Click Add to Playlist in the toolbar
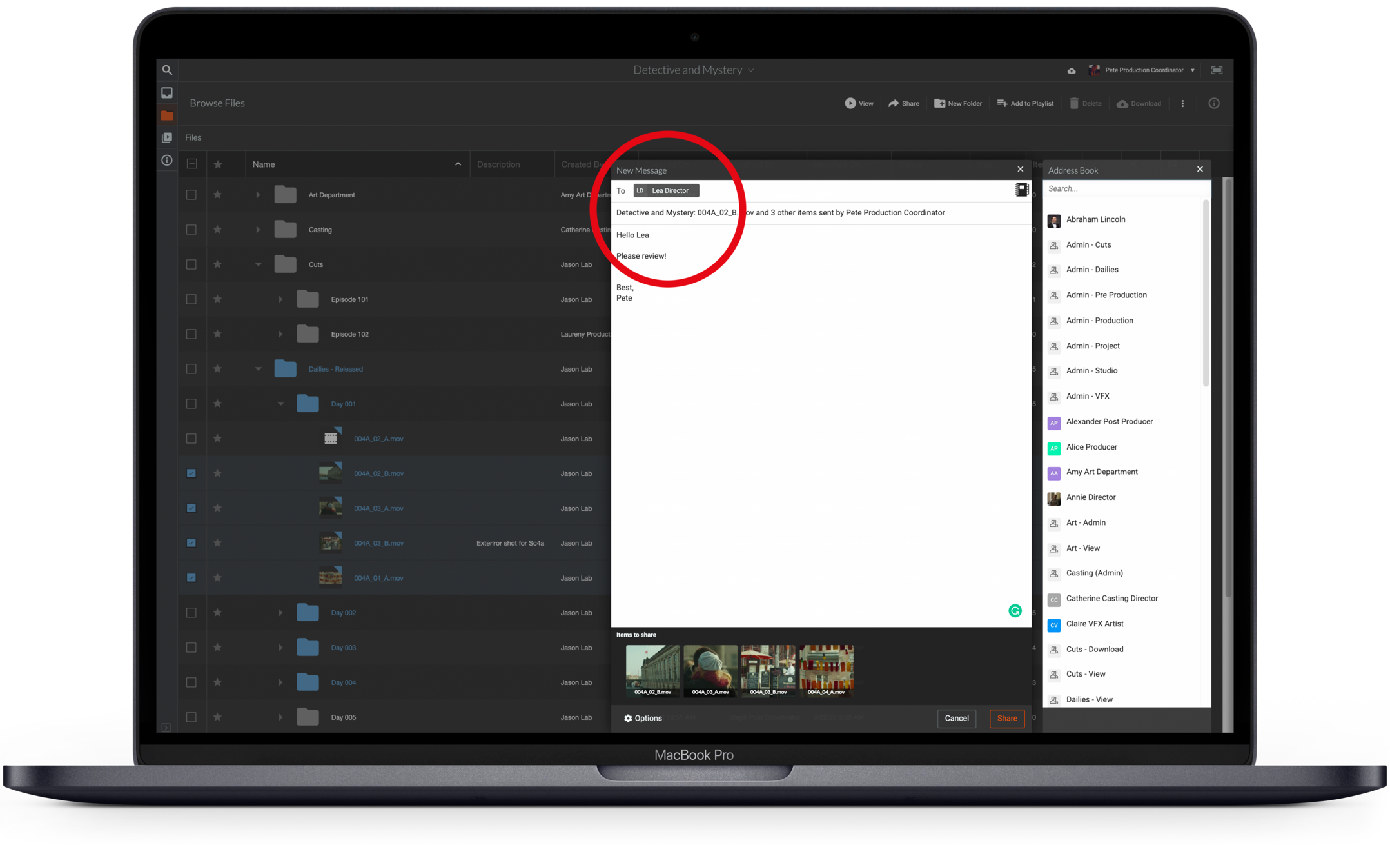The height and width of the screenshot is (845, 1390). [1025, 103]
